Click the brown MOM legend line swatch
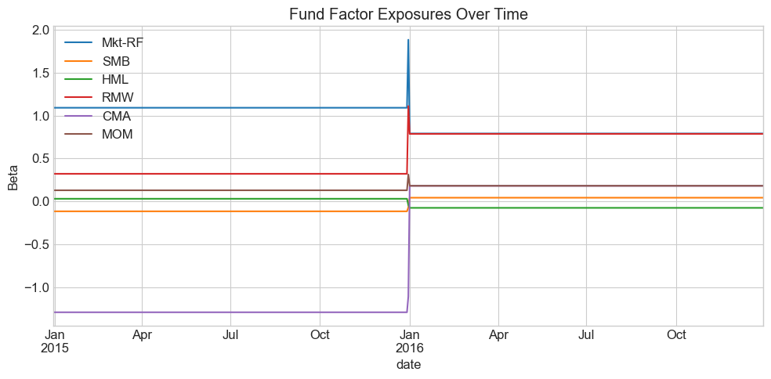This screenshot has height=379, width=771. click(78, 135)
